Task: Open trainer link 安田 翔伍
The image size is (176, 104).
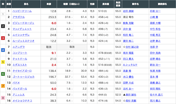Action: point(155,89)
